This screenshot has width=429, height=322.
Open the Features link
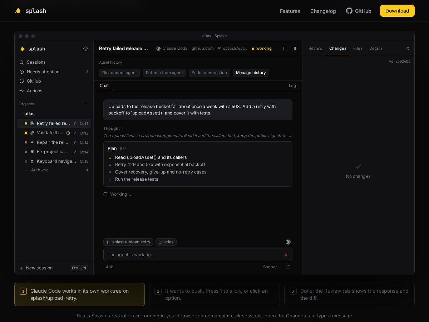coord(290,11)
